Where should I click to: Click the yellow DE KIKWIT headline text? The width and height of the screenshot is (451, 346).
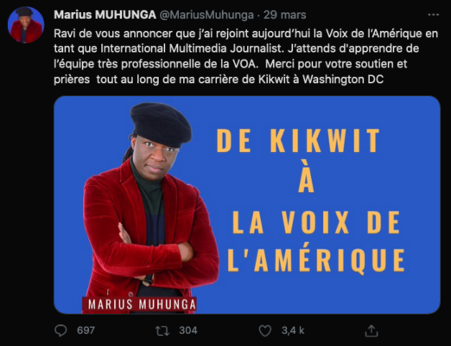pos(298,141)
